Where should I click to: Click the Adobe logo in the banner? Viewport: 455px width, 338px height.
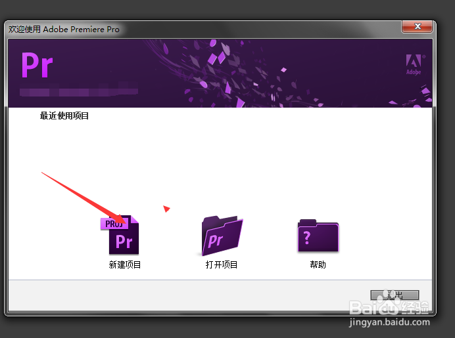tap(414, 64)
